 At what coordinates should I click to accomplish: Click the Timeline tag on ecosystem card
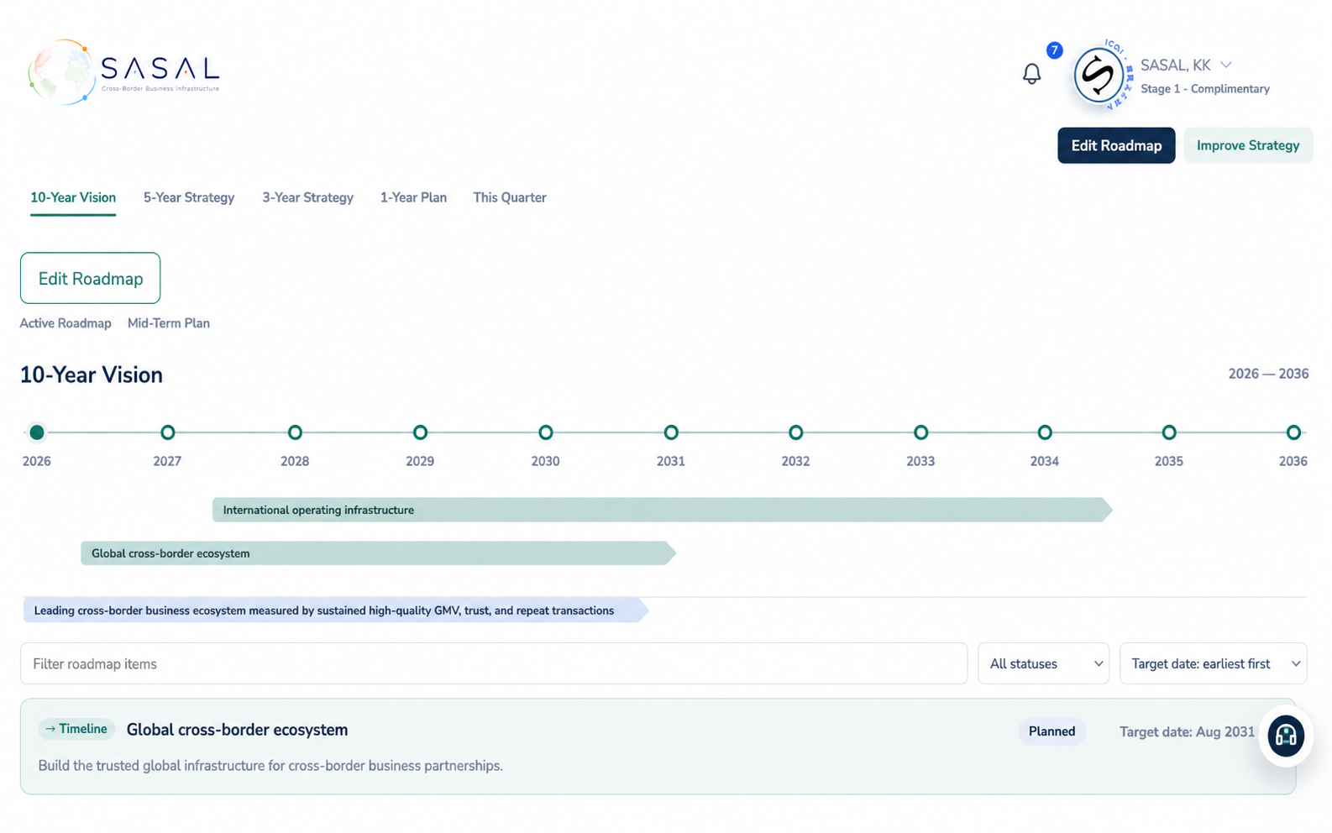[76, 729]
